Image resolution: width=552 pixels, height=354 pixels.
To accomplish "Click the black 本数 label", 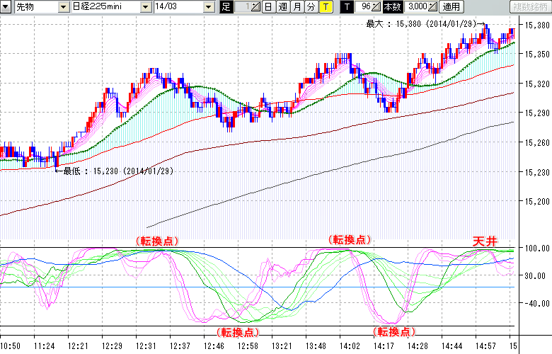I will click(393, 7).
